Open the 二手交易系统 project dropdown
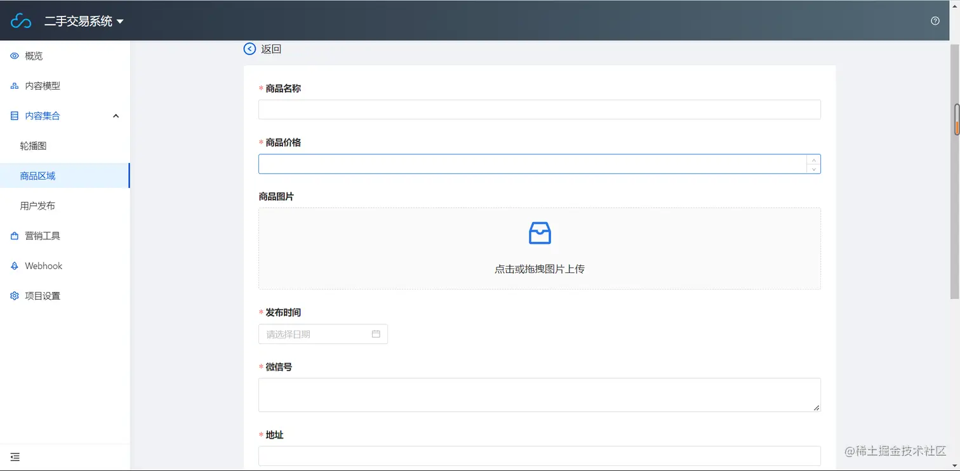The image size is (960, 471). pos(84,22)
